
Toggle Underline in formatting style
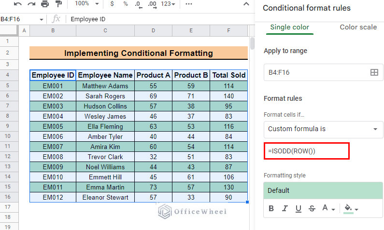[299, 208]
